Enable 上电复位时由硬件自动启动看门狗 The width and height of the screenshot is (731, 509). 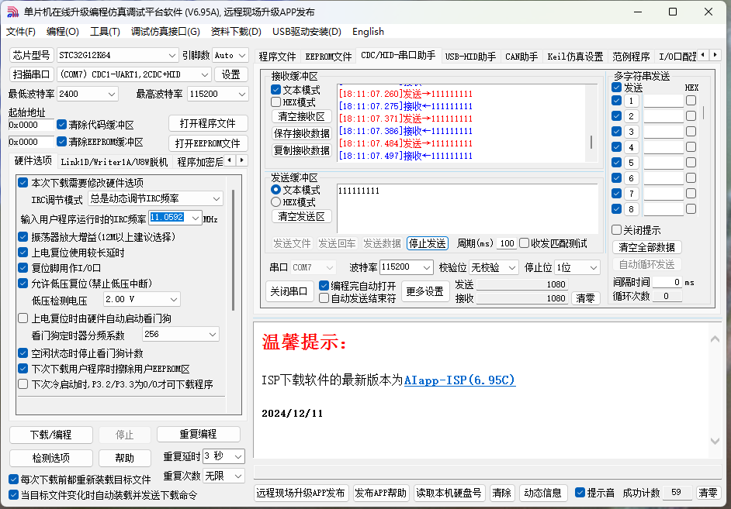click(23, 318)
